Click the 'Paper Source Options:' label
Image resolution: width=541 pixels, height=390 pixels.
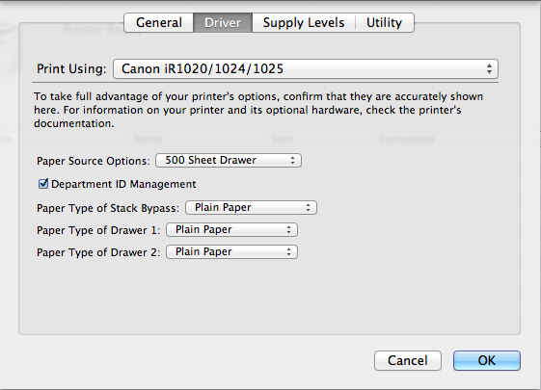pos(94,161)
